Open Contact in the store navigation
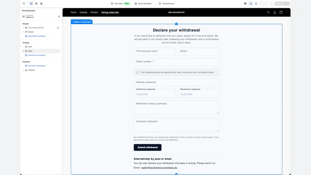Viewport: 311px width, 175px height. pos(94,12)
